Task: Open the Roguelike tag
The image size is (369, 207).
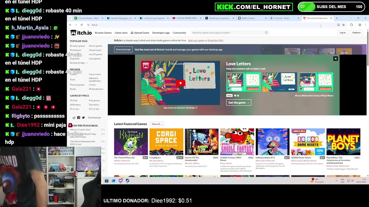Action: point(75,59)
